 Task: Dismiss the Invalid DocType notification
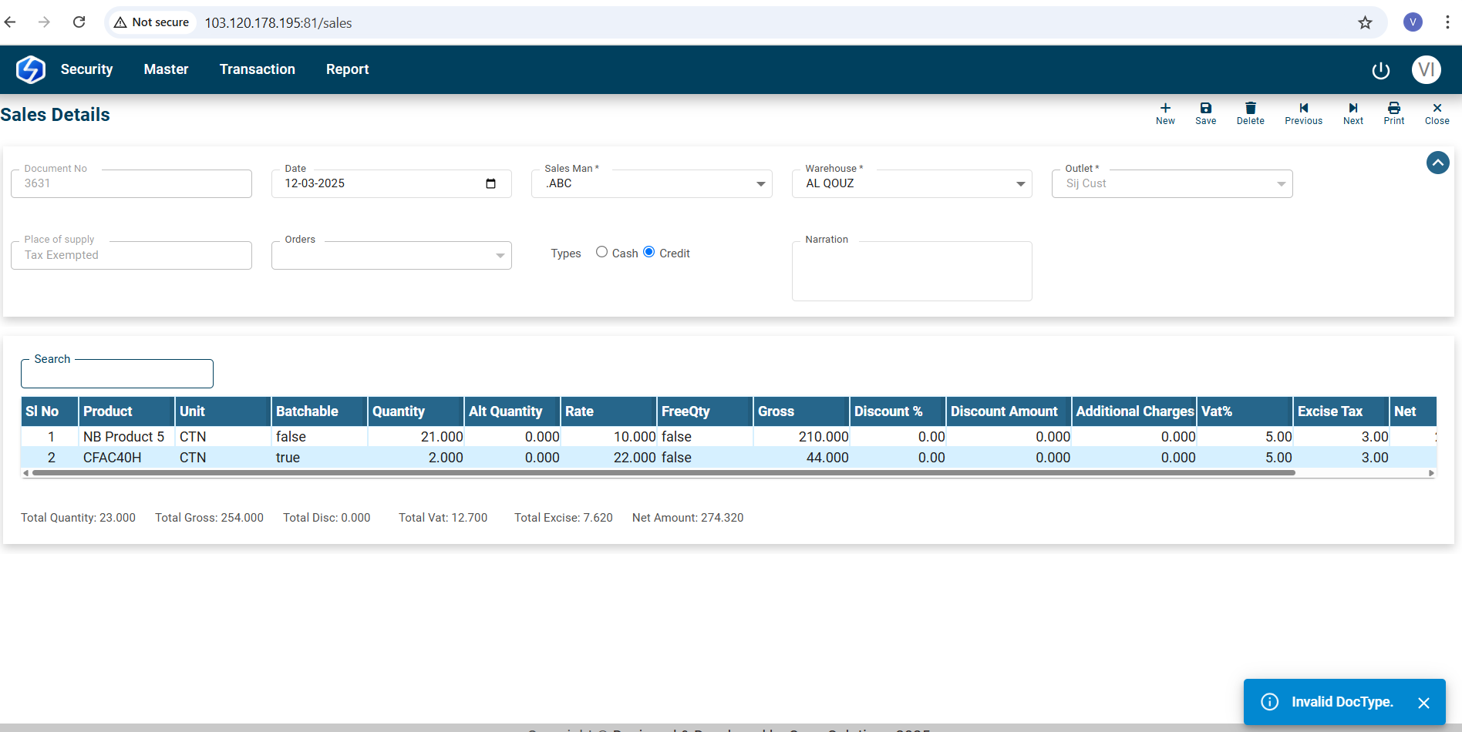1423,703
